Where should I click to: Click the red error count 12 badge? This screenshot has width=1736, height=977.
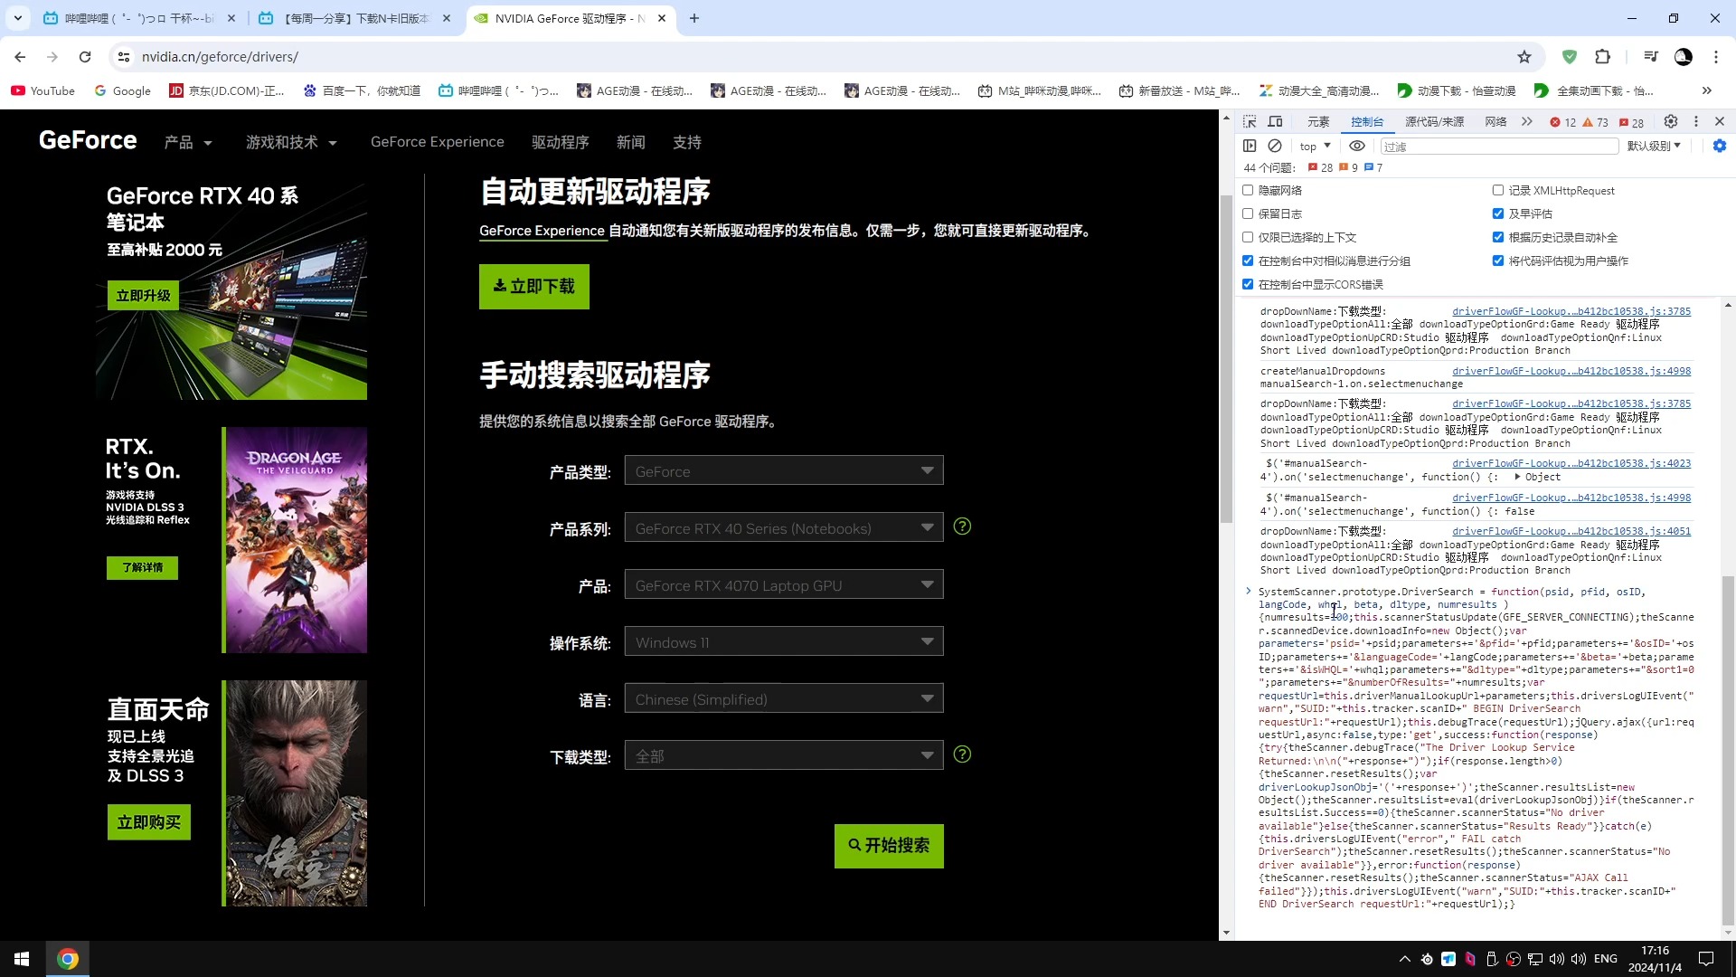coord(1562,122)
